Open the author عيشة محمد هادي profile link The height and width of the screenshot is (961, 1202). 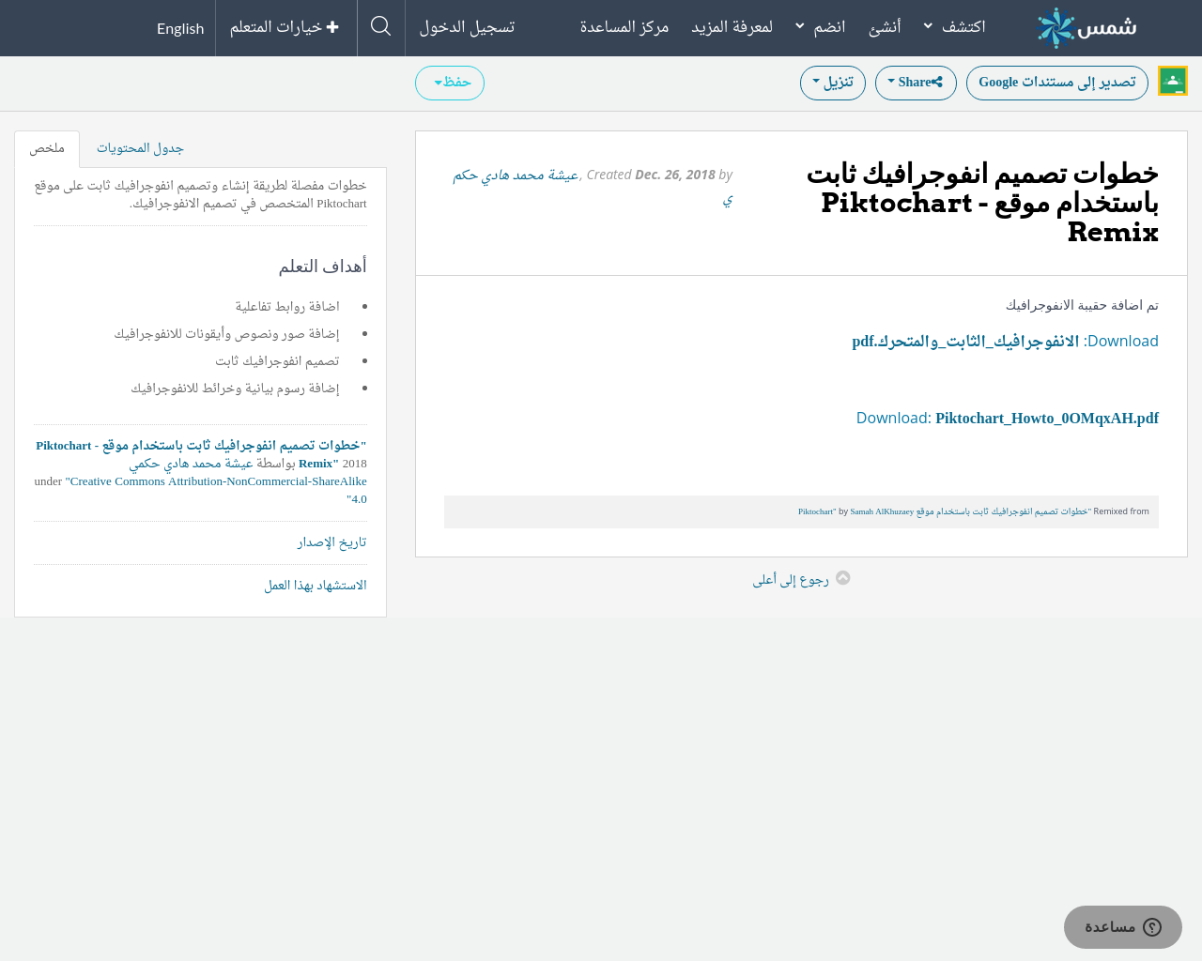click(x=516, y=175)
